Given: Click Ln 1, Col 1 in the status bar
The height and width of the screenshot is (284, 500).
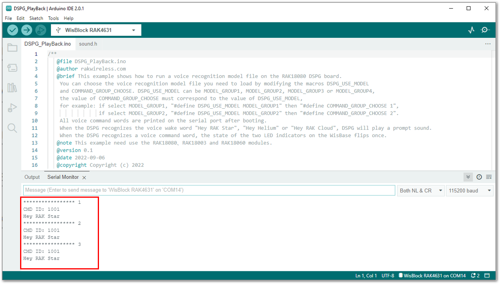Looking at the screenshot, I should (366, 276).
